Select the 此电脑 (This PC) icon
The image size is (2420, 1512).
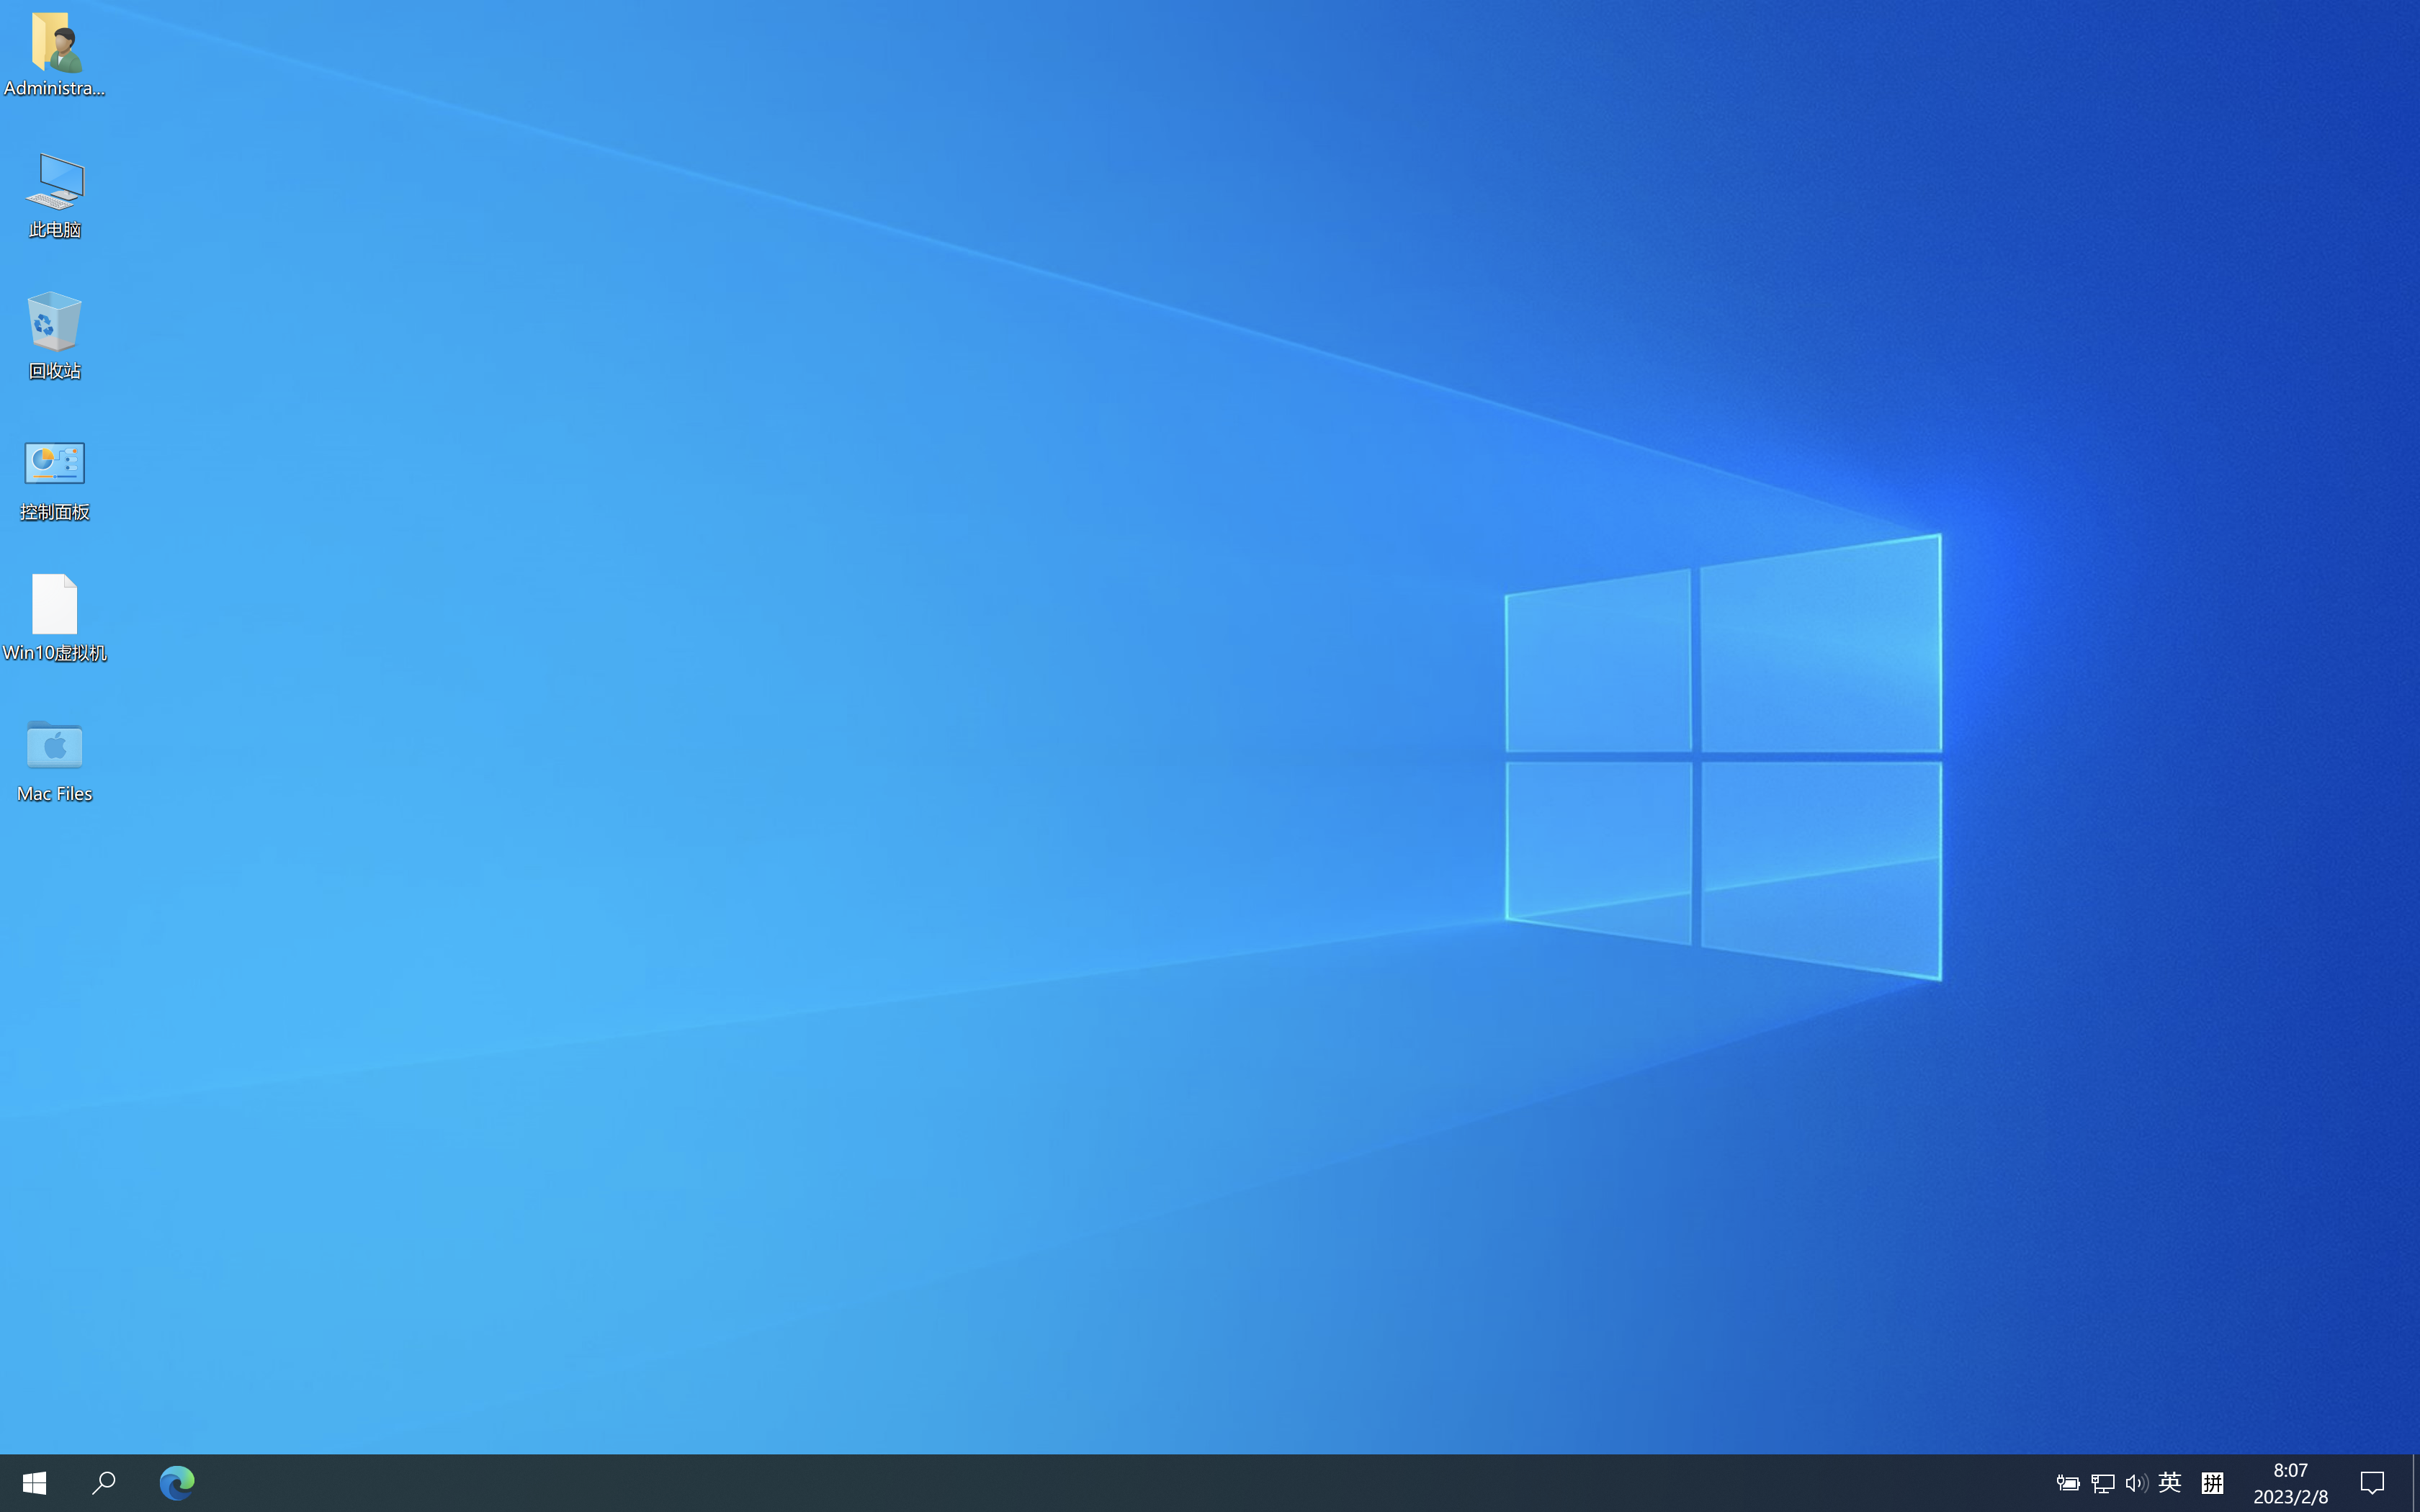(54, 182)
